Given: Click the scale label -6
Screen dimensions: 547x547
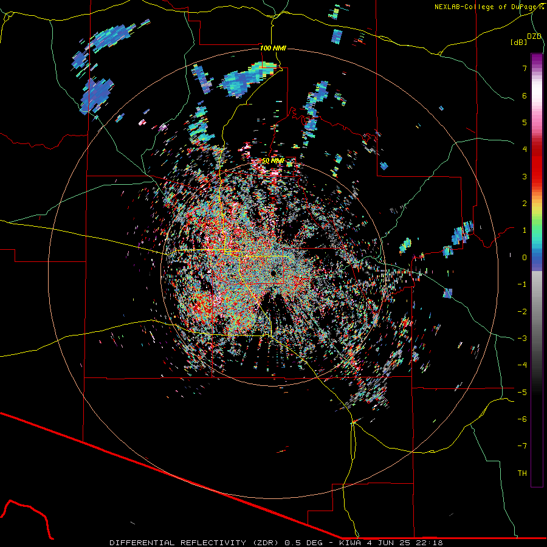Looking at the screenshot, I should click(x=522, y=419).
